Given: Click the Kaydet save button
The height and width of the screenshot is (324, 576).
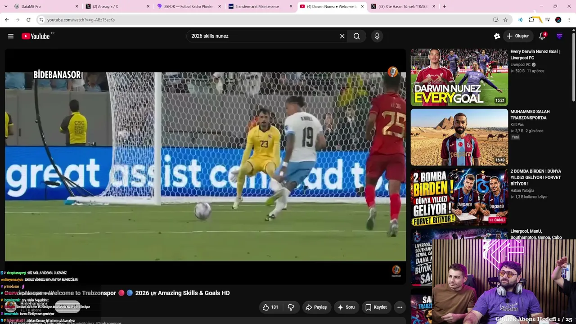Looking at the screenshot, I should 376,307.
